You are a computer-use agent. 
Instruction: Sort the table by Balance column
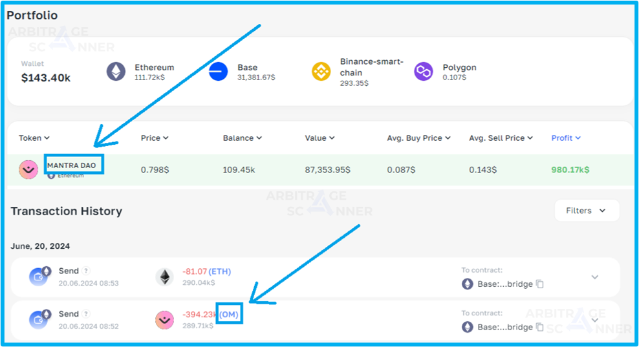242,138
